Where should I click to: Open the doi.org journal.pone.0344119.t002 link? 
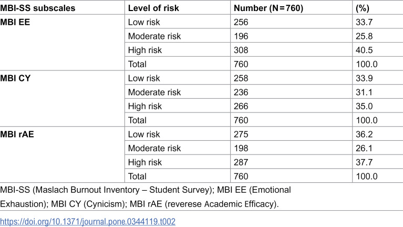(88, 222)
